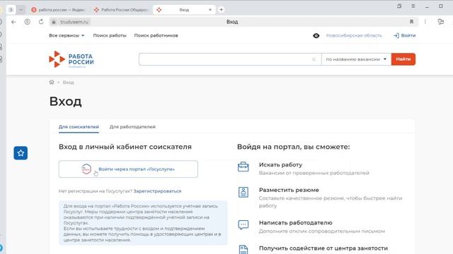Click the "Написать работодателю" heading text
453x254 pixels.
tap(296, 223)
